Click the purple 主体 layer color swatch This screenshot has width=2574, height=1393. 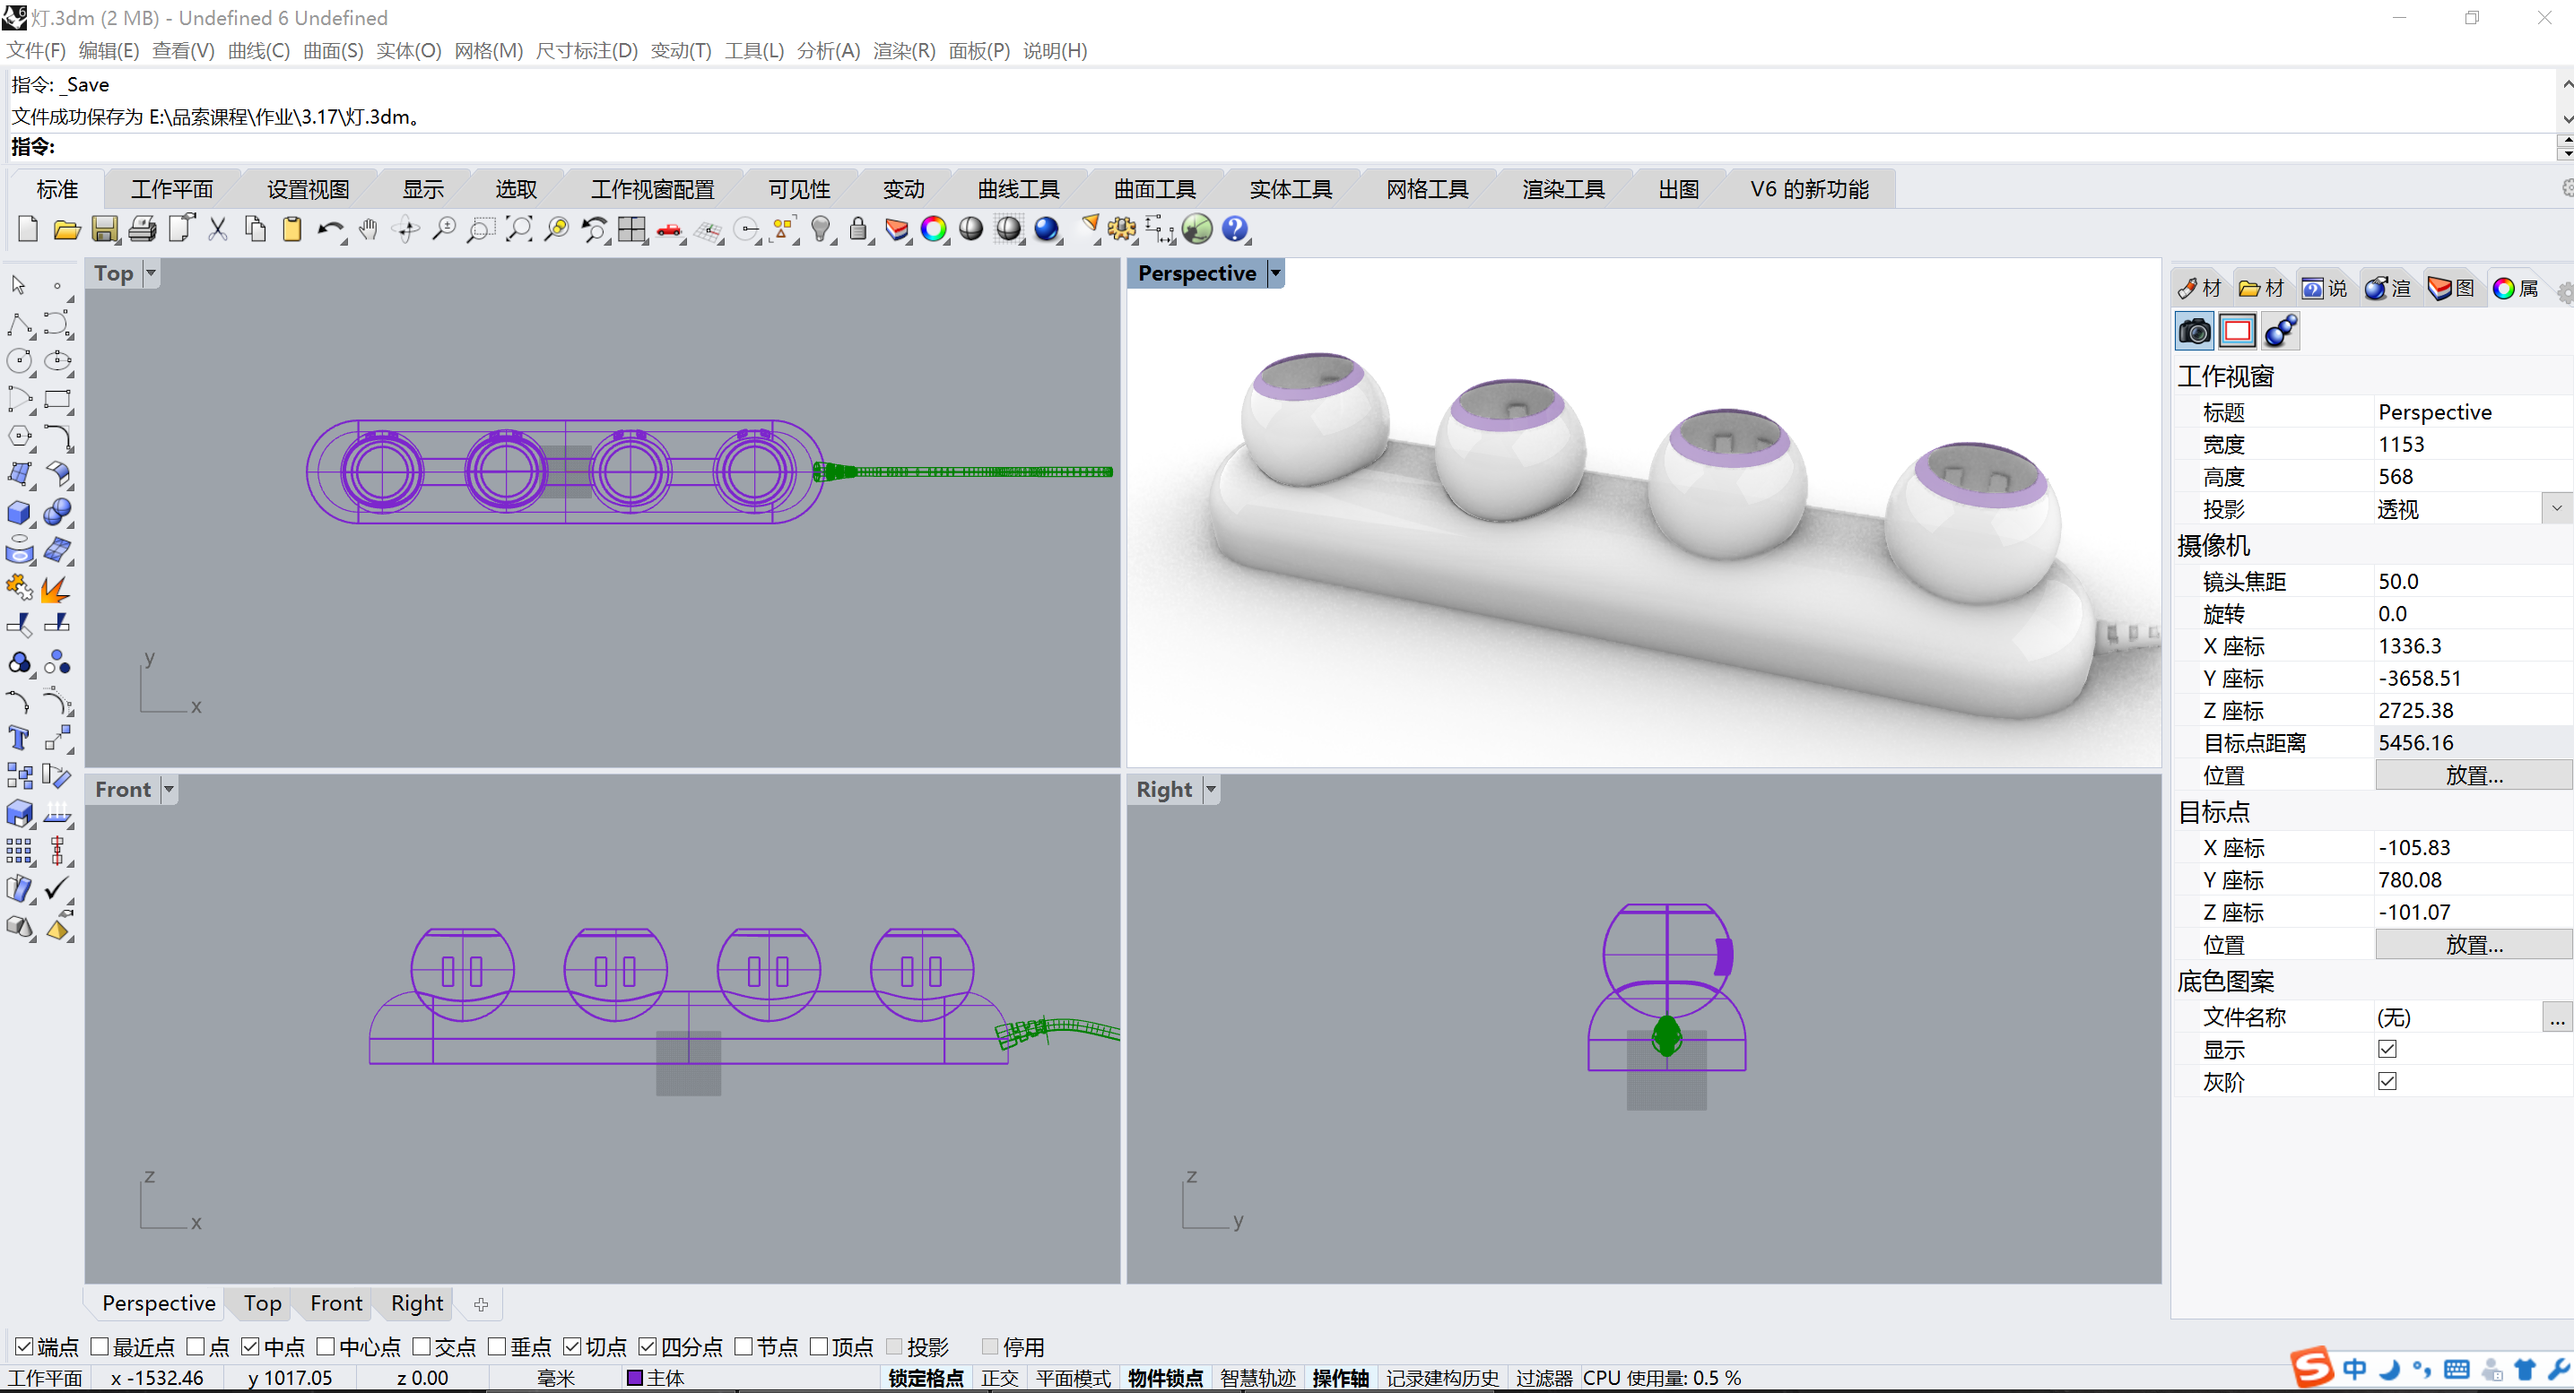633,1378
